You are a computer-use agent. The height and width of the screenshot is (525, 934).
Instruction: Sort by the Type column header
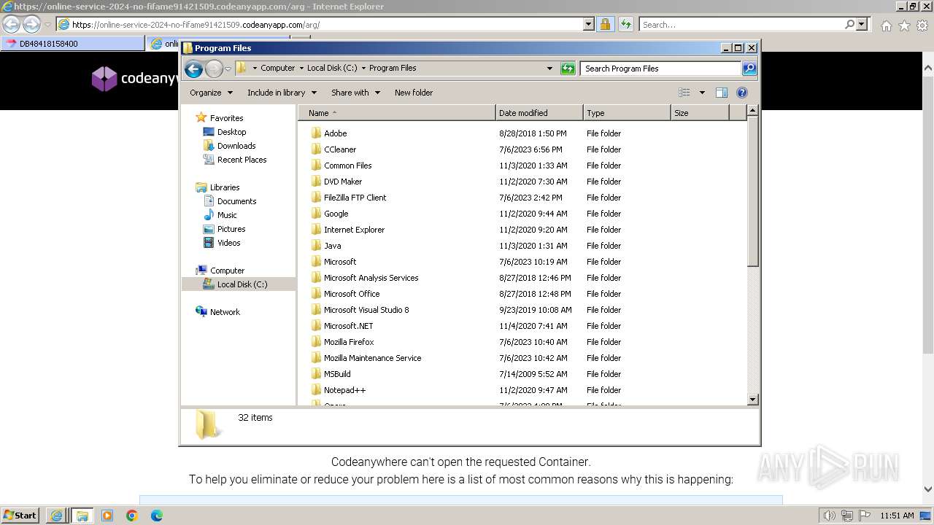tap(627, 113)
